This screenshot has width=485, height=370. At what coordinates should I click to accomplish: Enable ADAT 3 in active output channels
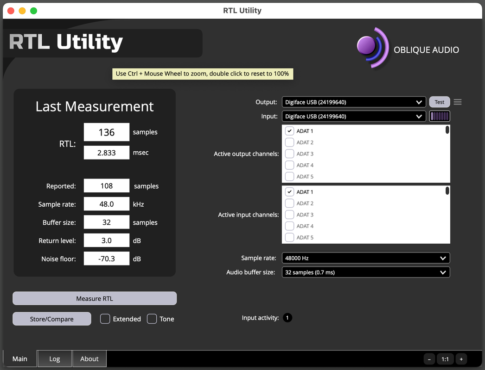coord(289,154)
